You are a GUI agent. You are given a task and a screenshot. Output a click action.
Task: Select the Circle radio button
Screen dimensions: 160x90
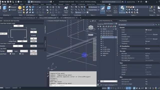tap(10, 54)
